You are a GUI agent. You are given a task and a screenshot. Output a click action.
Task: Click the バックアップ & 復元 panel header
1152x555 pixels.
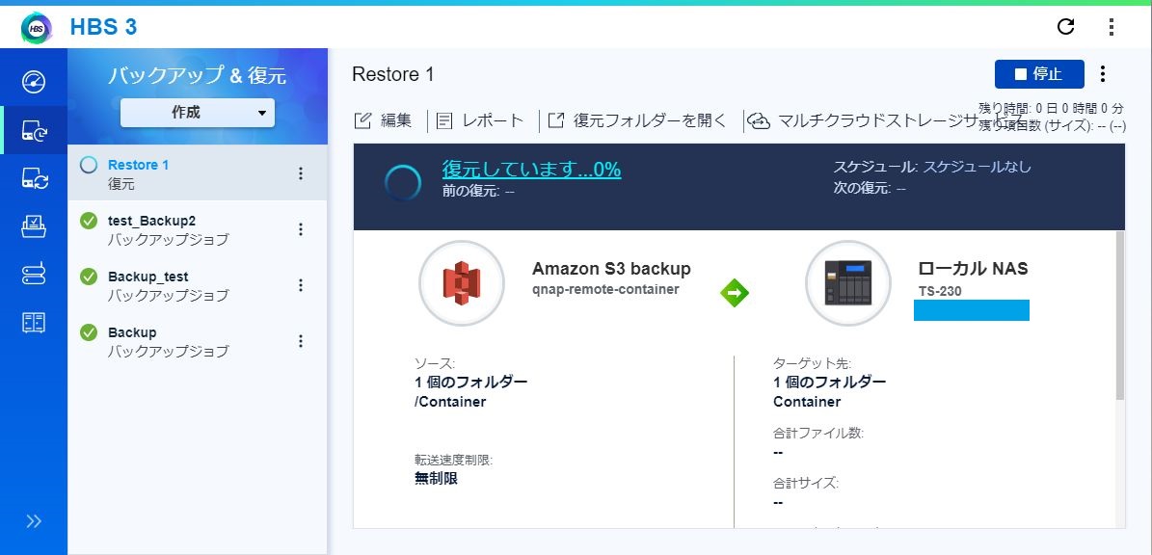197,75
